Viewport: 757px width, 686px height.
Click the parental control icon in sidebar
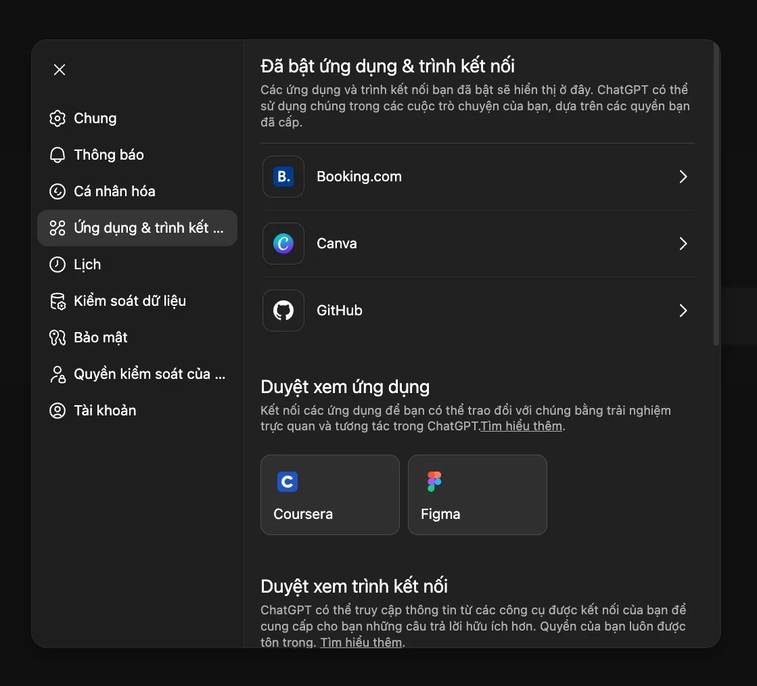click(58, 374)
